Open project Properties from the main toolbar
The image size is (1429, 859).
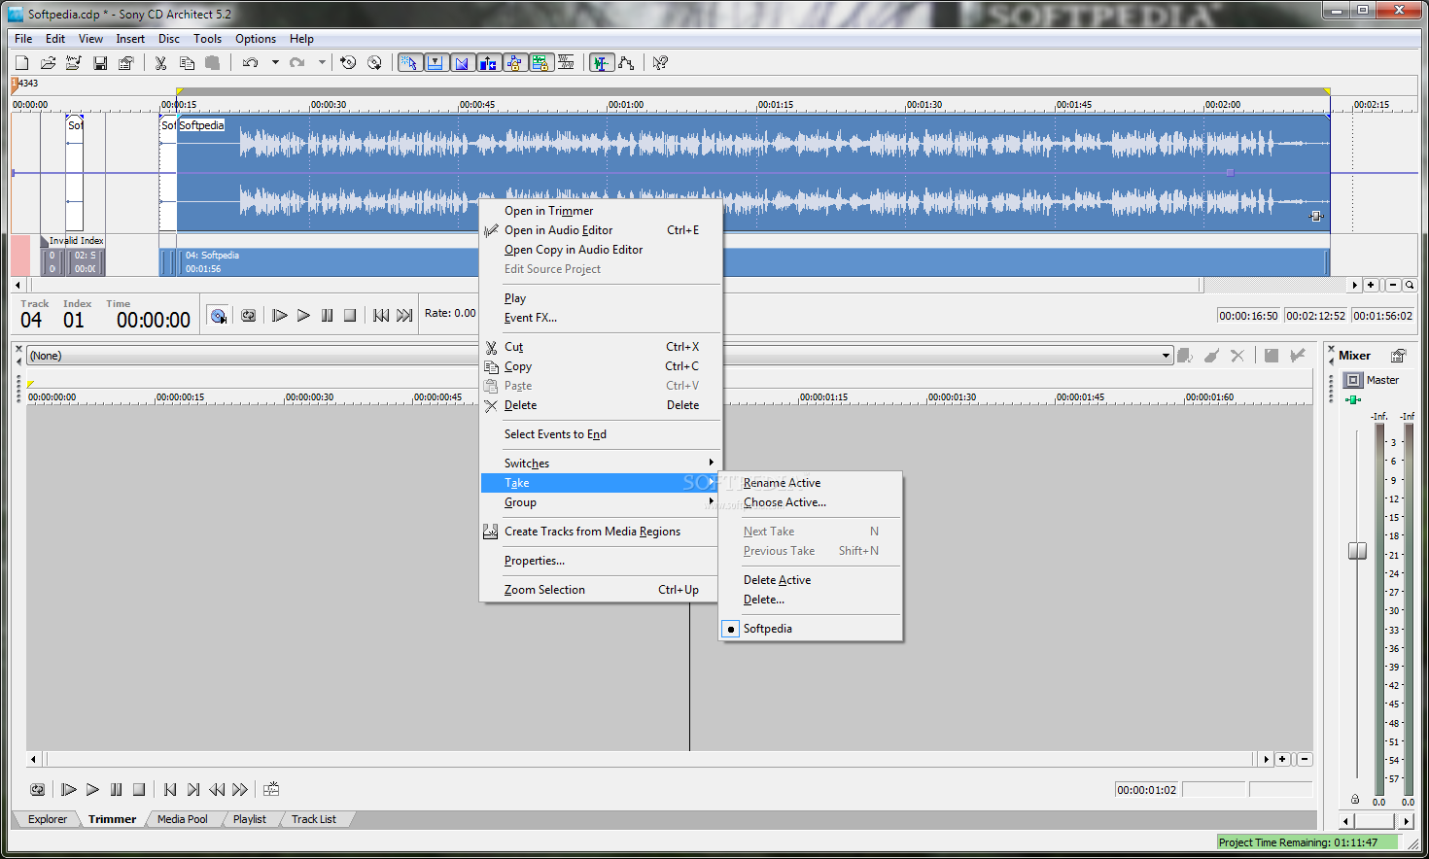point(125,63)
